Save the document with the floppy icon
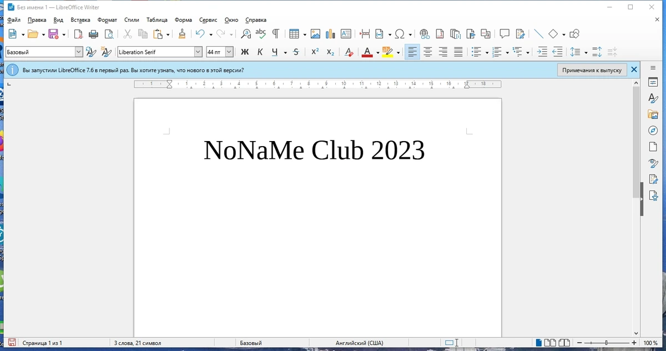 pos(54,34)
